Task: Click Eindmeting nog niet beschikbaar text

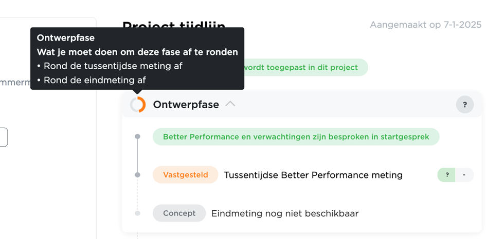Action: [285, 213]
